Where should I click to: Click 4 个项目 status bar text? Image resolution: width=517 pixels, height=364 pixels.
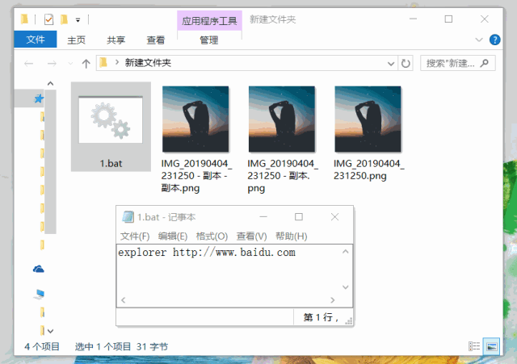click(42, 346)
